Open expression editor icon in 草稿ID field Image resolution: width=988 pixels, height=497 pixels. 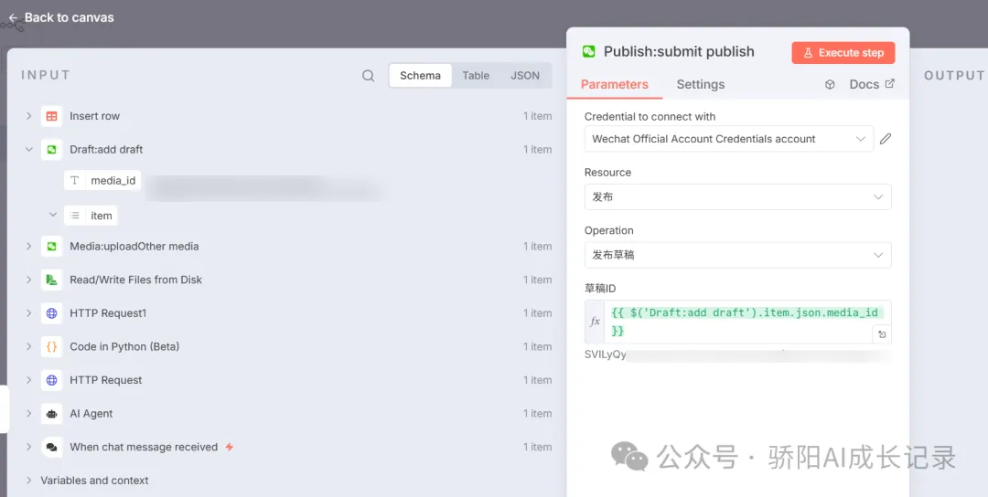pyautogui.click(x=882, y=334)
